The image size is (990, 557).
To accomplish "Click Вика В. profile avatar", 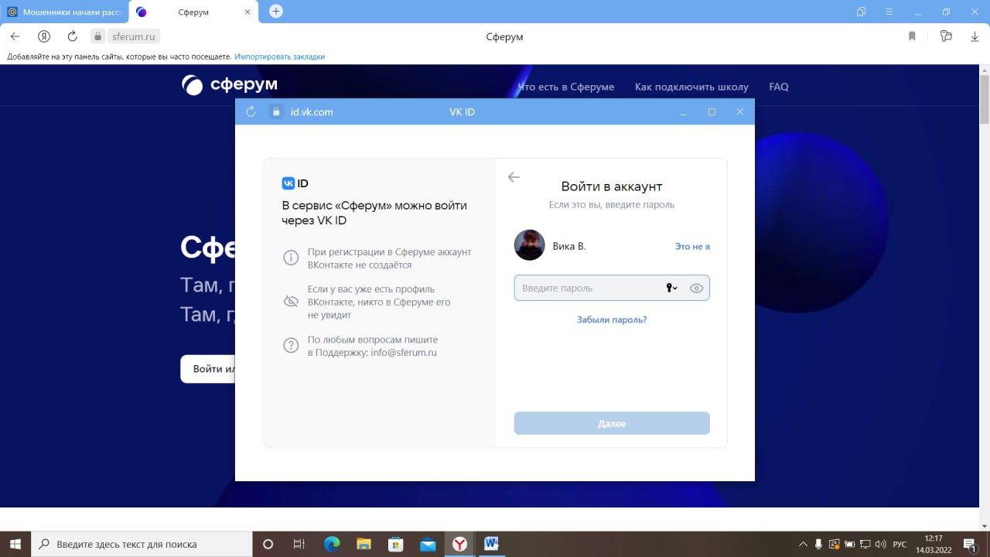I will pos(529,245).
